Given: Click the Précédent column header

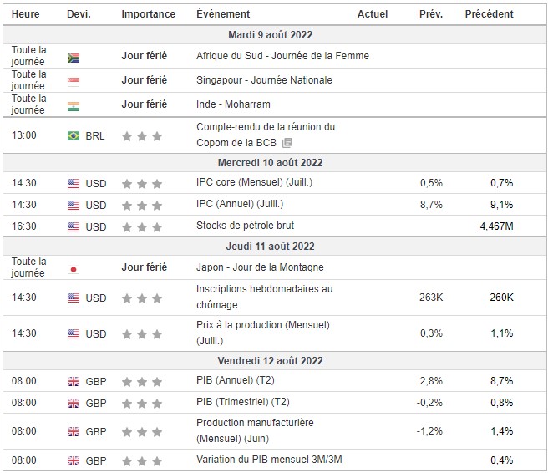Looking at the screenshot, I should [x=489, y=14].
